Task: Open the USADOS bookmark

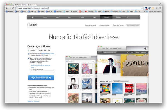Action: click(x=32, y=11)
